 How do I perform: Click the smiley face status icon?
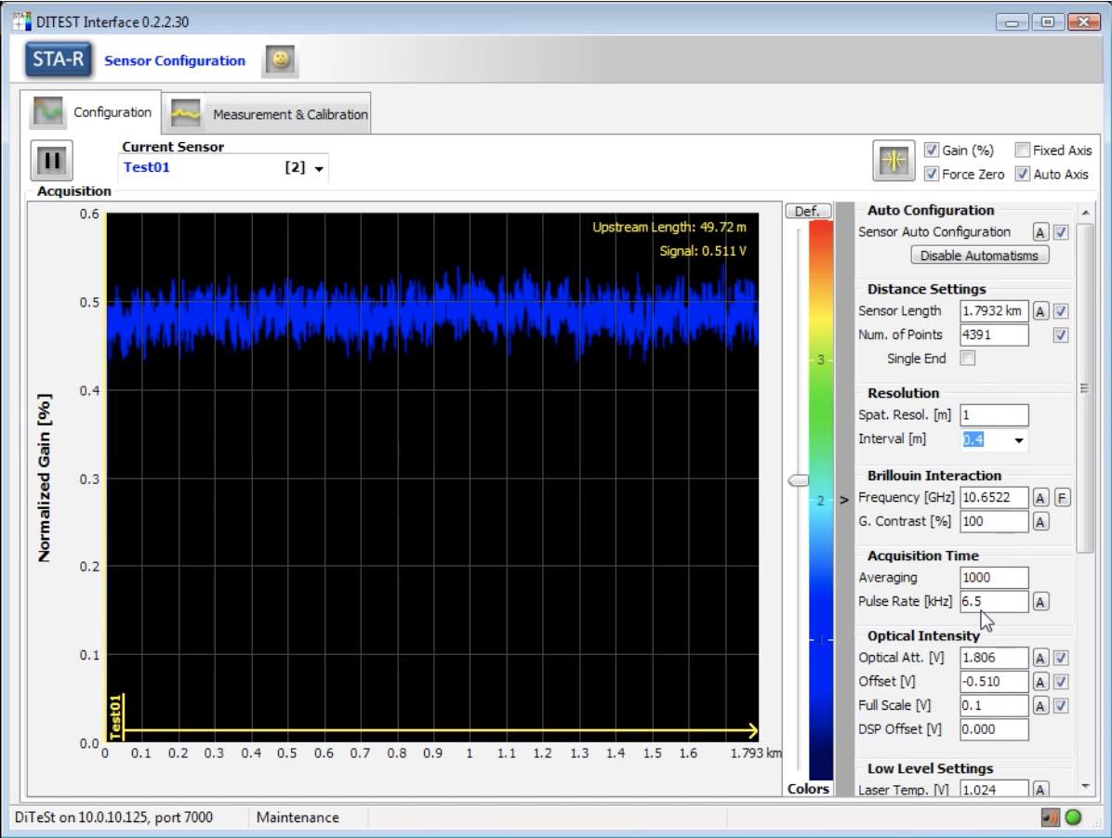point(281,59)
